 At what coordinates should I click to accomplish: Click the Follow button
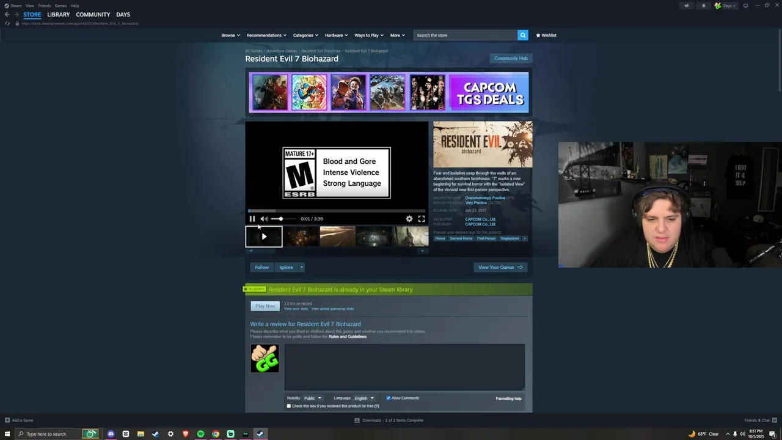[x=261, y=267]
